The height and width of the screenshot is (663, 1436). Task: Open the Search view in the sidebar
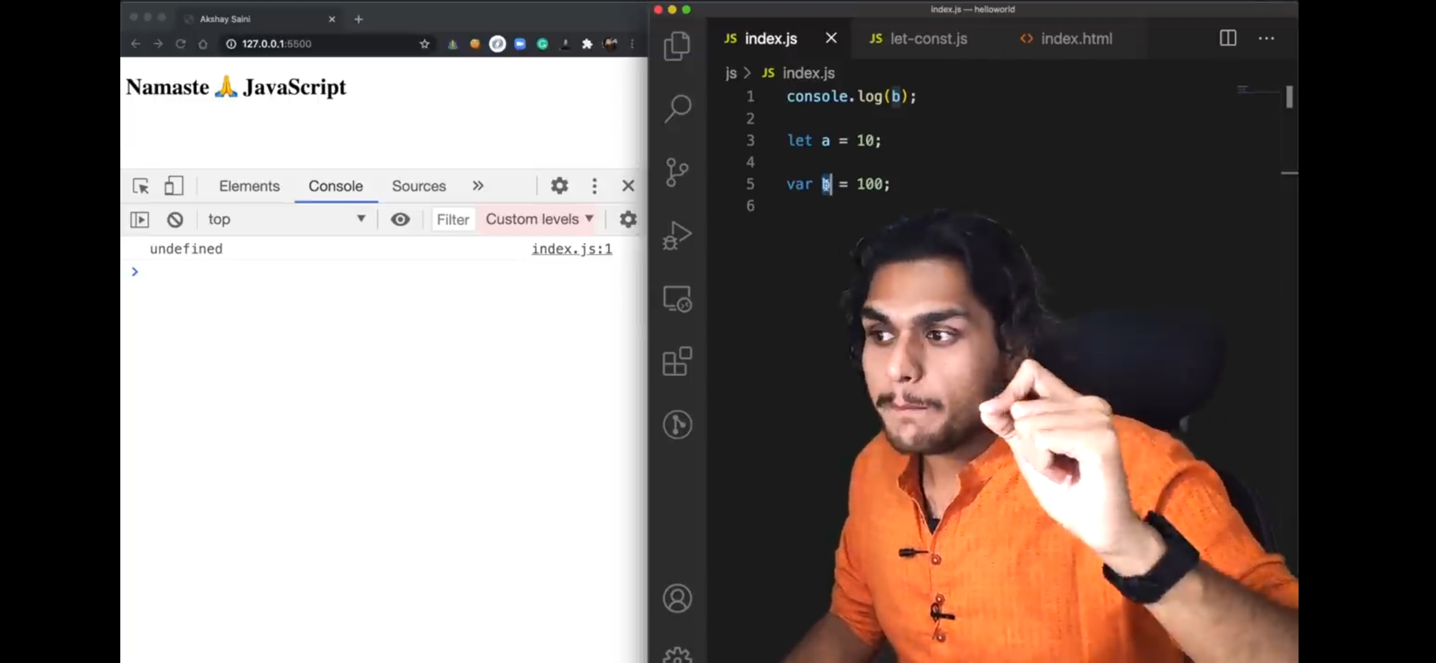point(677,109)
